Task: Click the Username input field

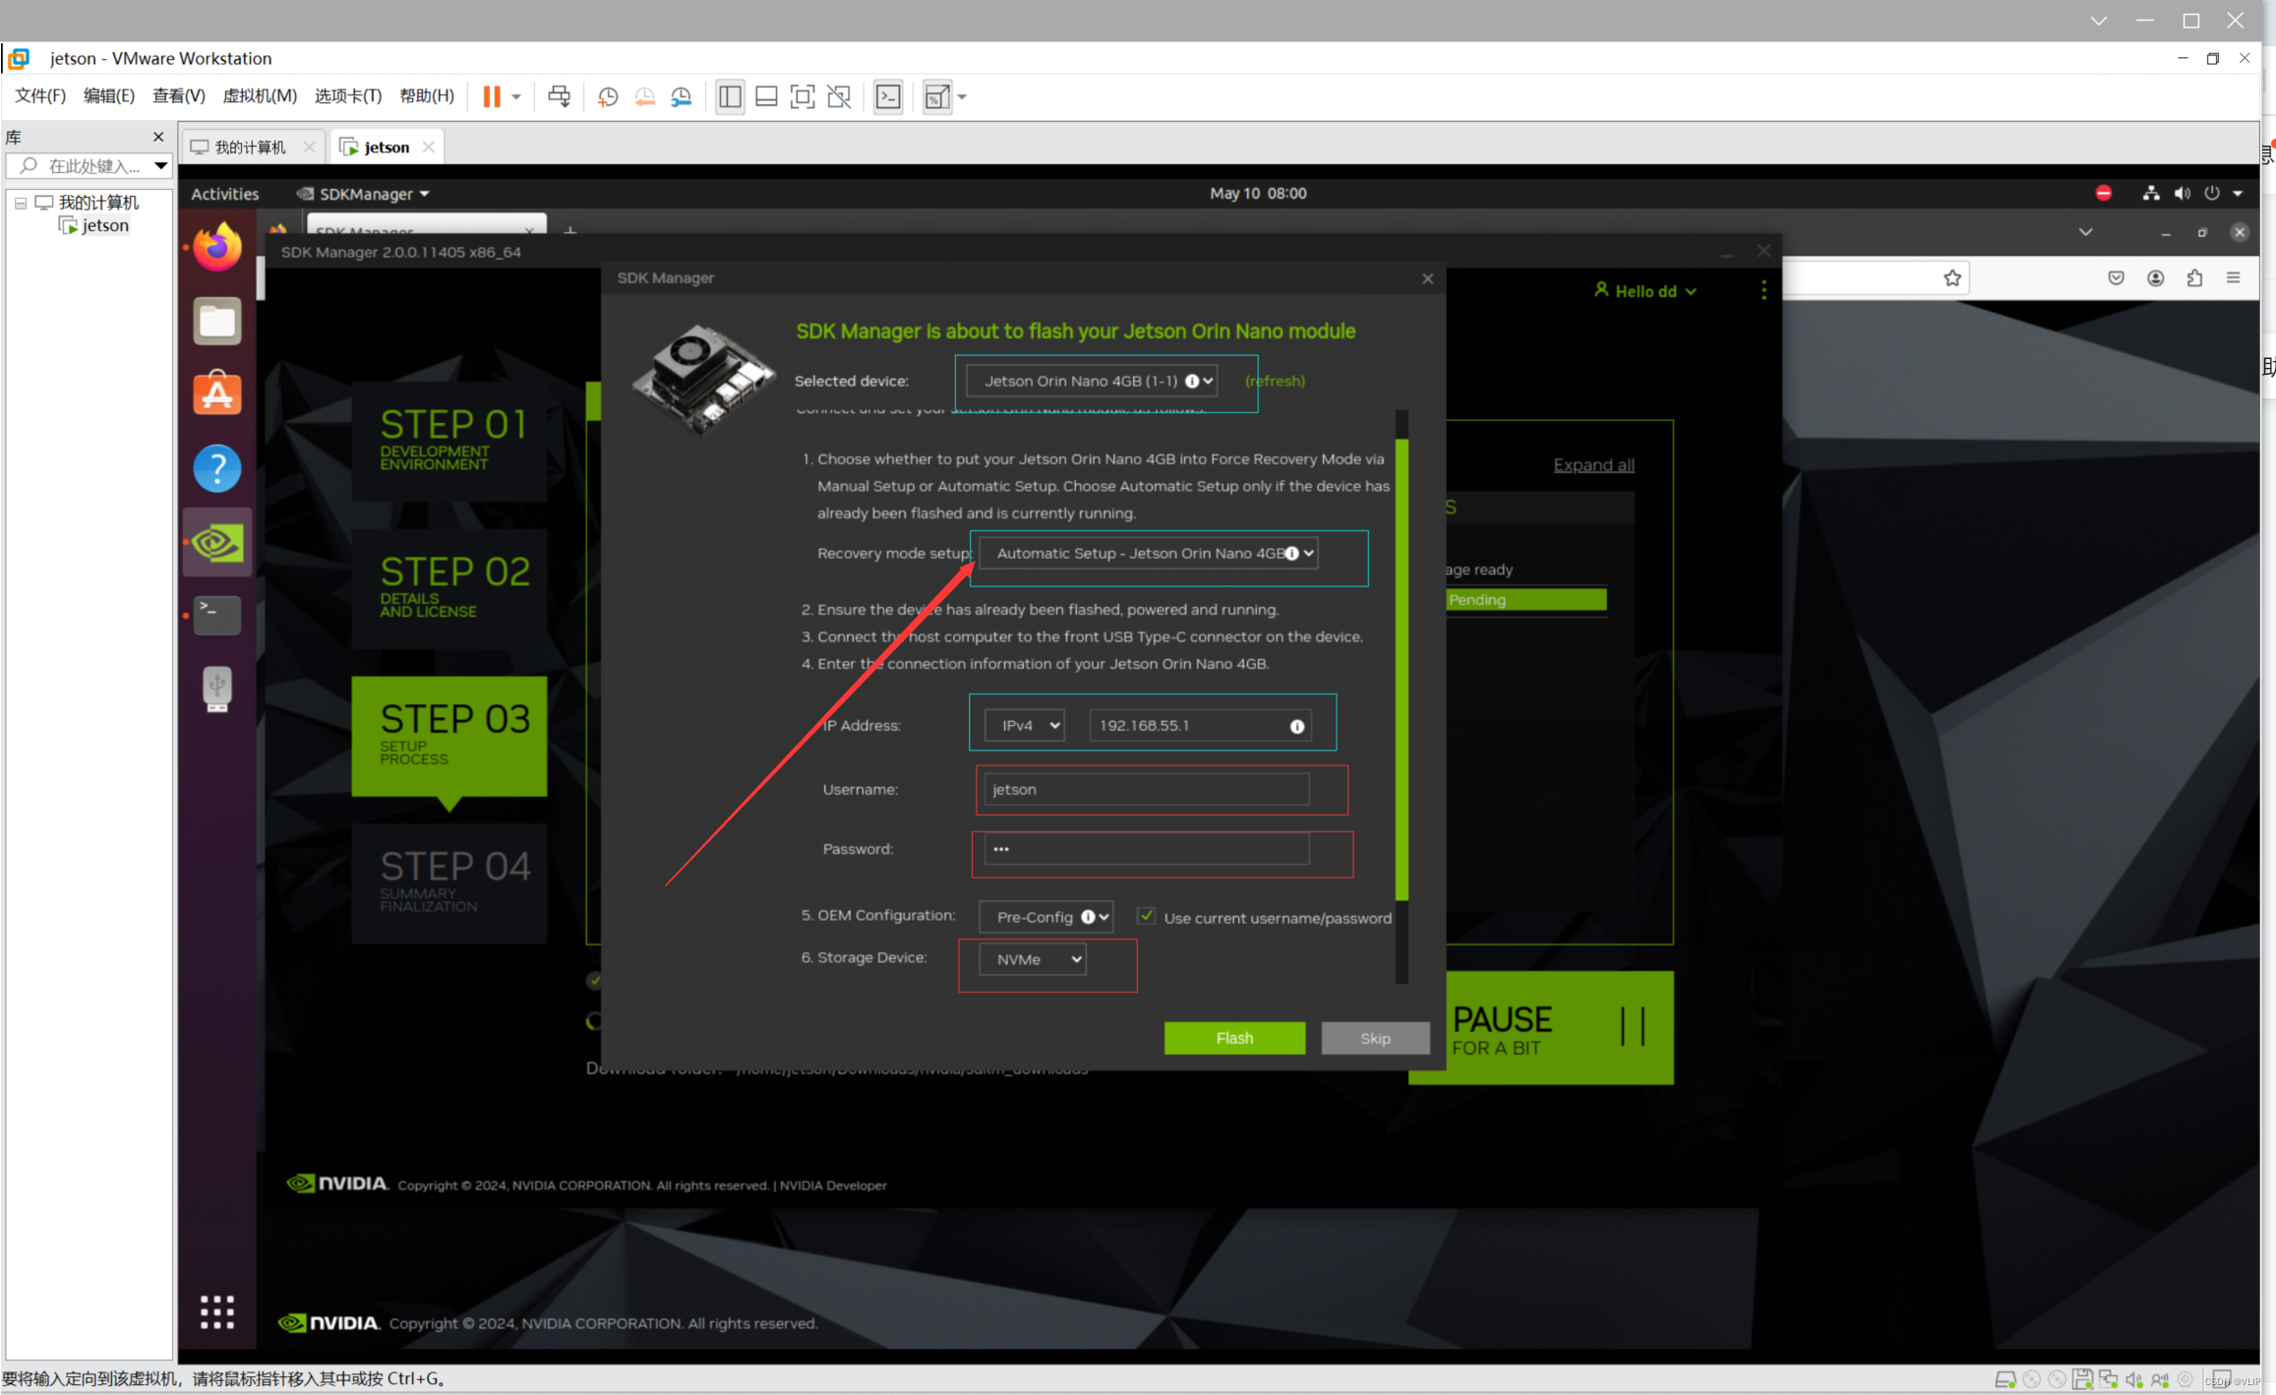Action: click(x=1145, y=789)
